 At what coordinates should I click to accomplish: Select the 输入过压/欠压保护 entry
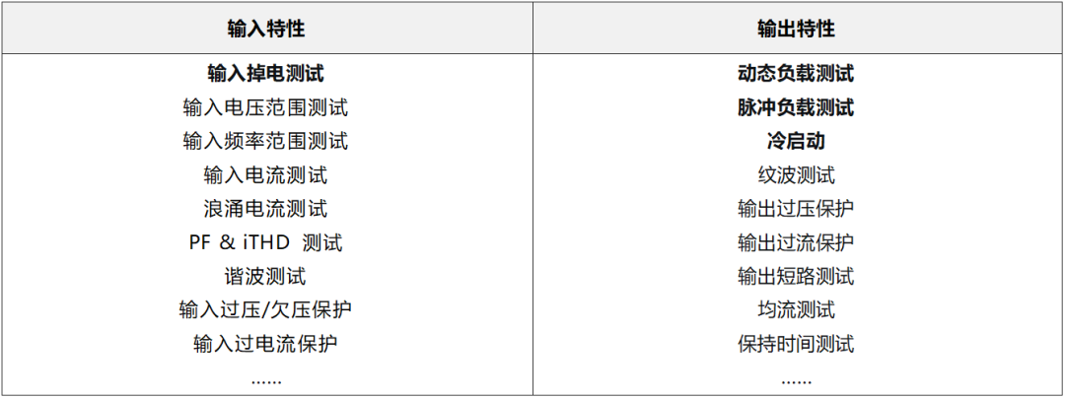coord(265,310)
